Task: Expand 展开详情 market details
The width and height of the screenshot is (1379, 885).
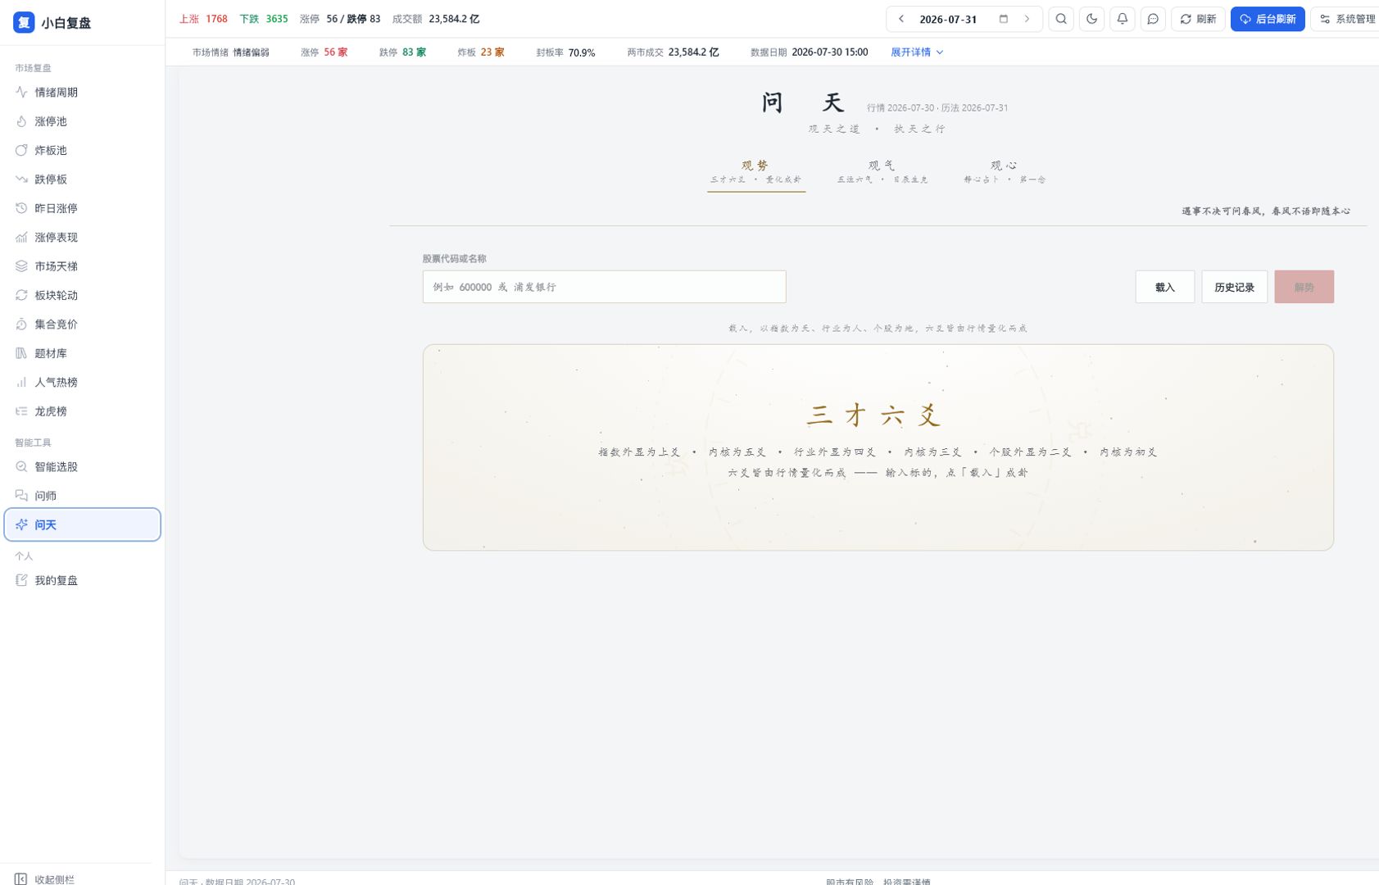Action: tap(917, 52)
